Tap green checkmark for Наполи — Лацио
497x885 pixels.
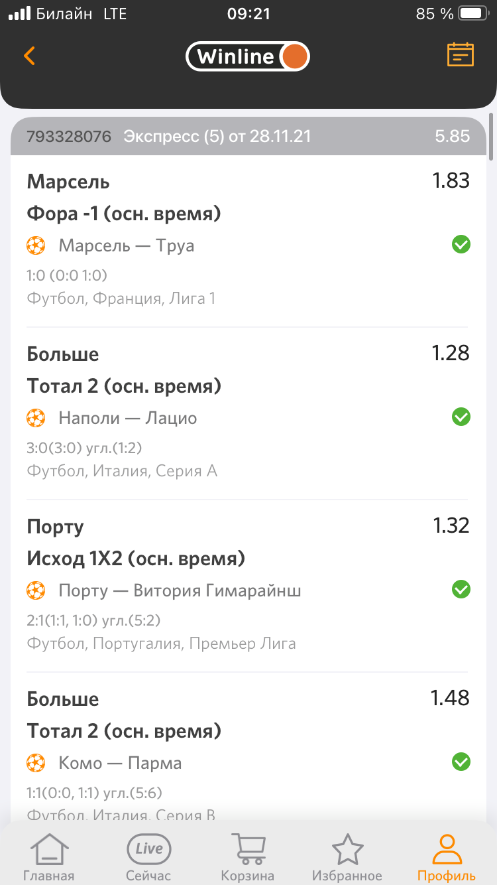click(x=461, y=417)
